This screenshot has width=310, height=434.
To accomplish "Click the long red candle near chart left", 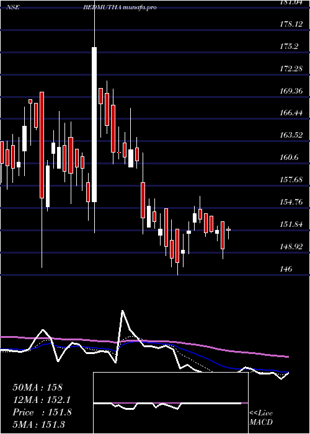I will point(42,145).
